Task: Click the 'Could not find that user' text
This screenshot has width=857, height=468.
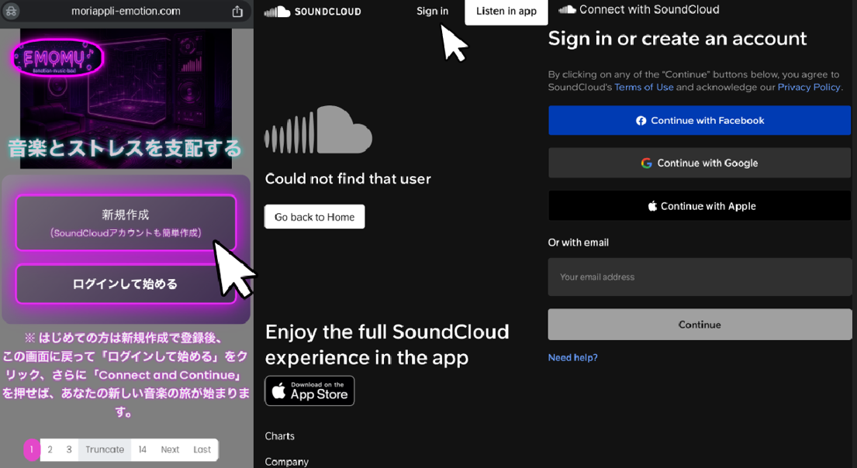Action: coord(348,178)
